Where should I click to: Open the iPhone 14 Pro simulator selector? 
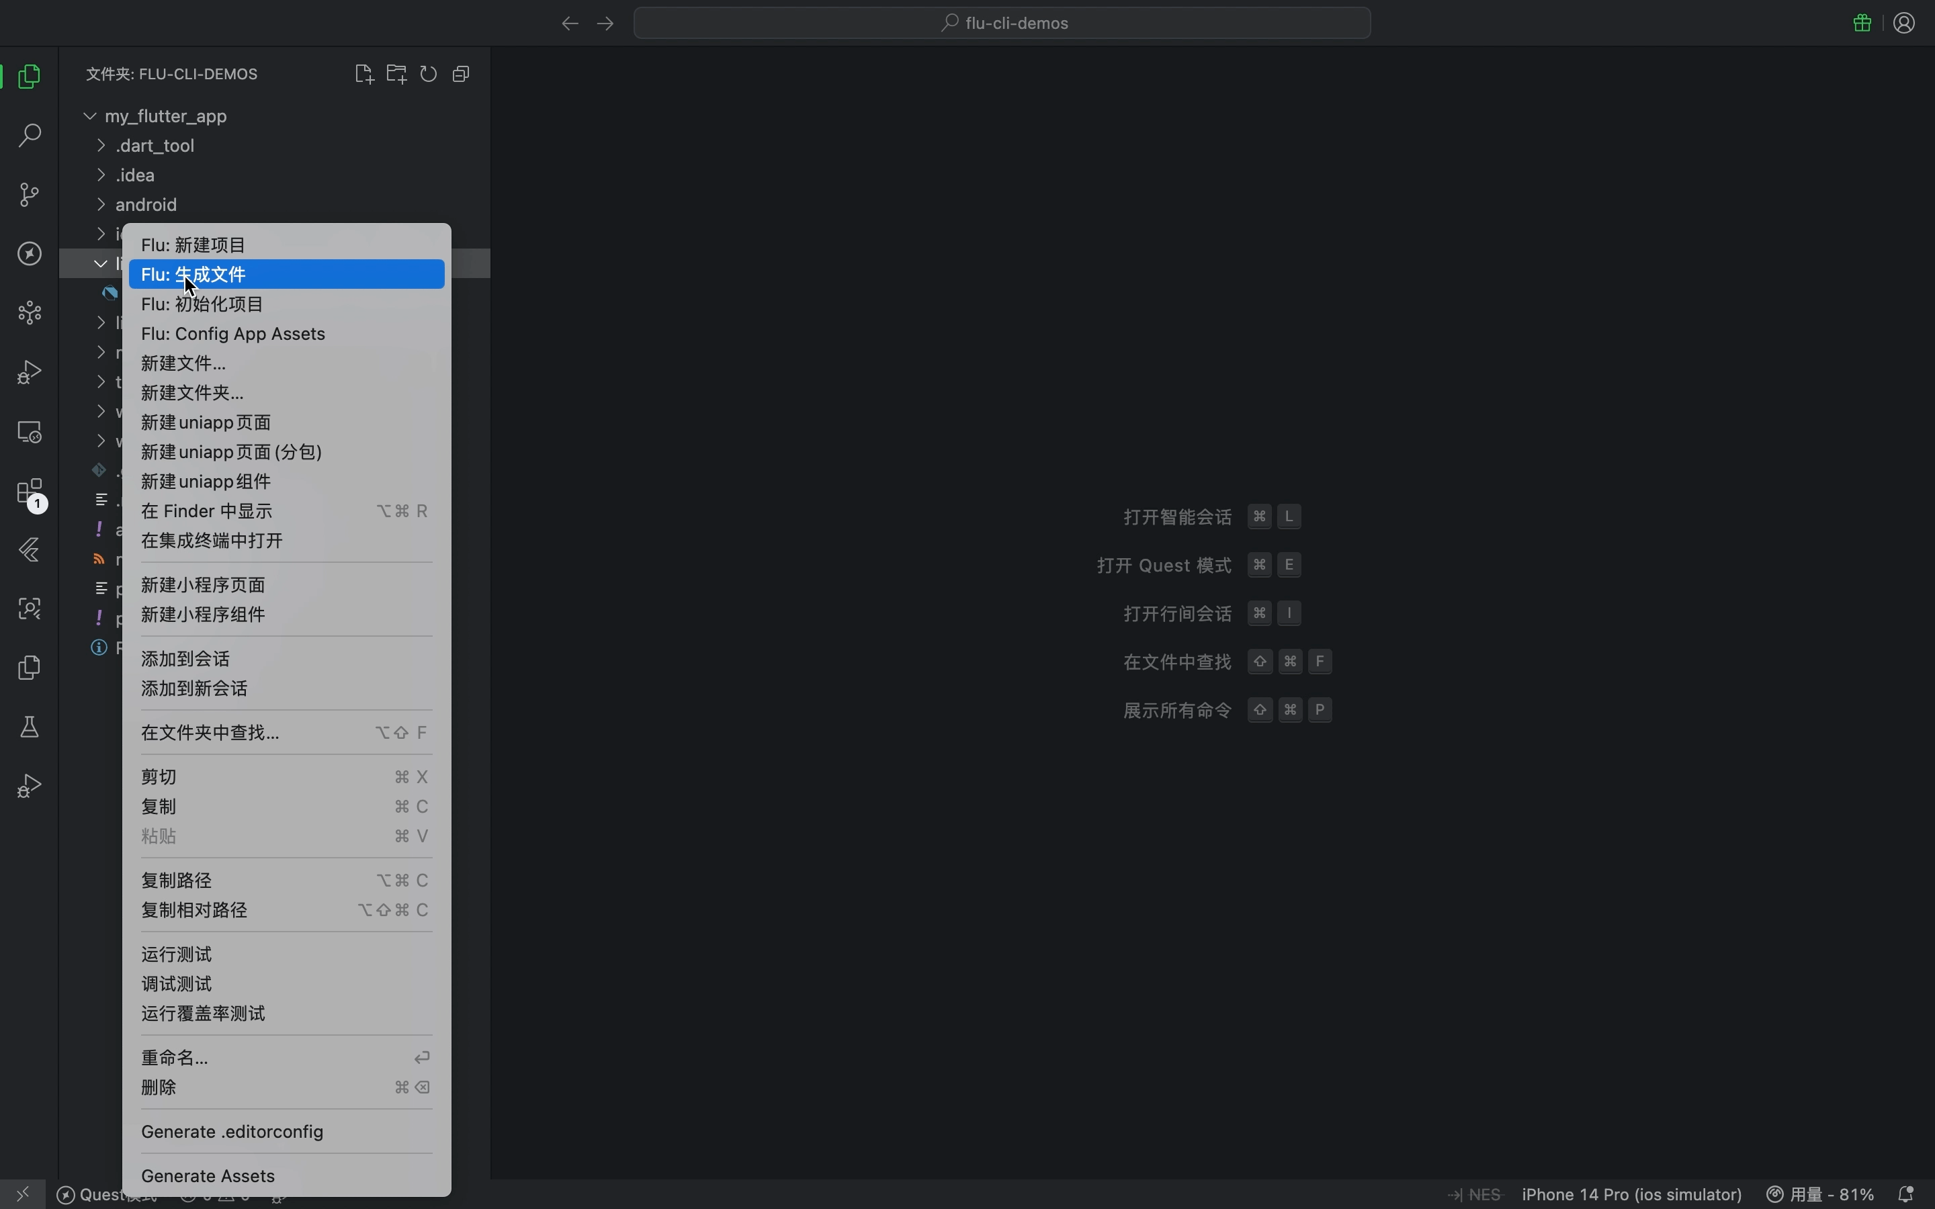click(1631, 1195)
